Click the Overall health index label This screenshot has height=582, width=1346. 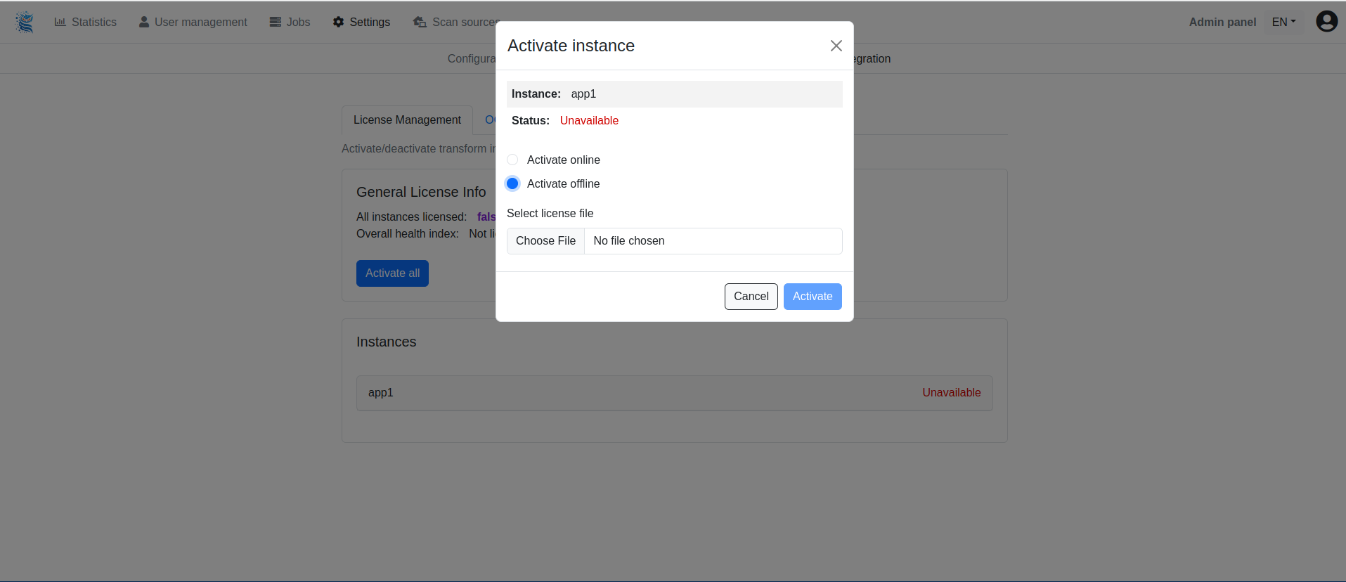coord(407,234)
